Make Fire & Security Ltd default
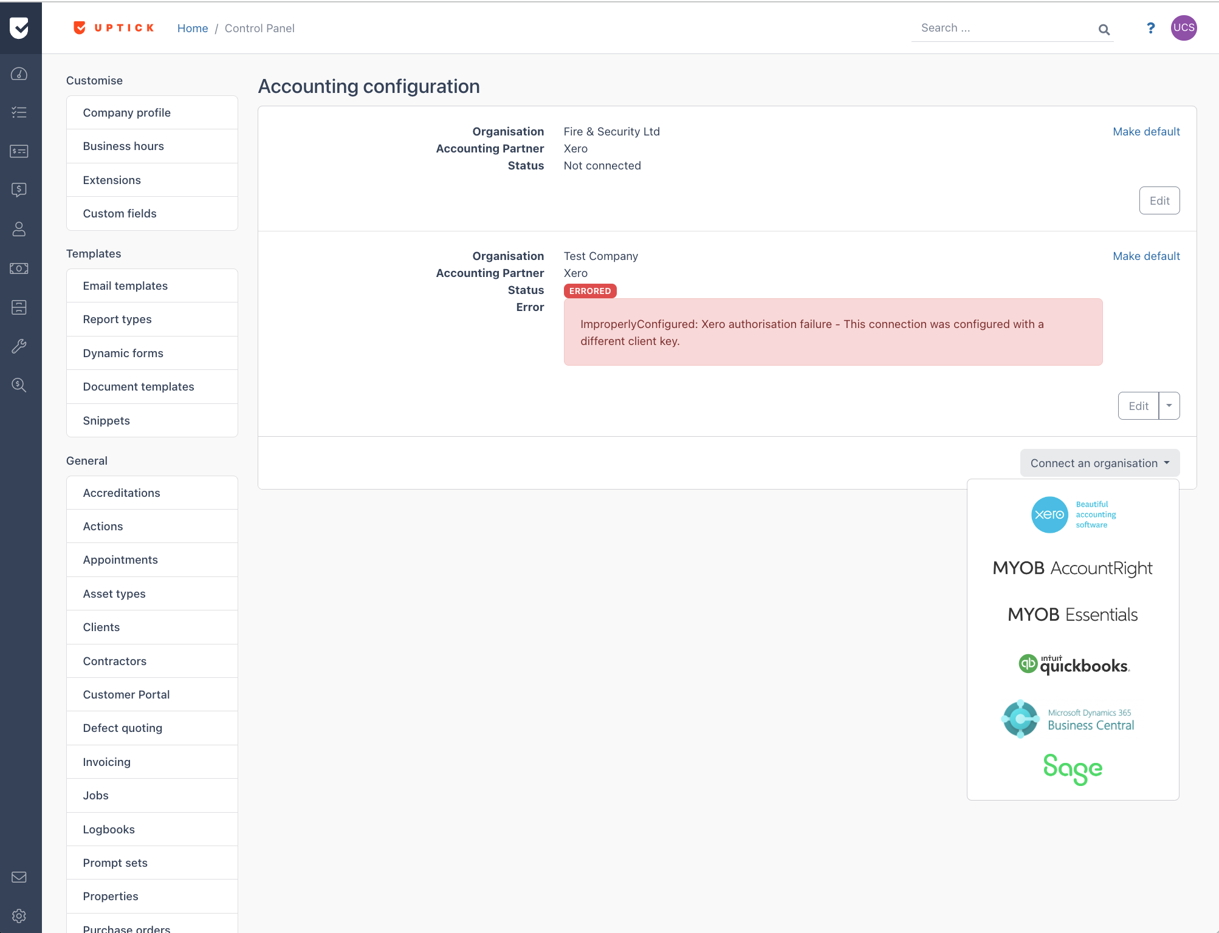The height and width of the screenshot is (933, 1219). coord(1146,132)
